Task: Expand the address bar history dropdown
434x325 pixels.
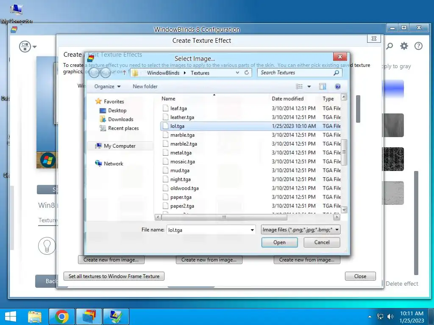Action: tap(237, 73)
